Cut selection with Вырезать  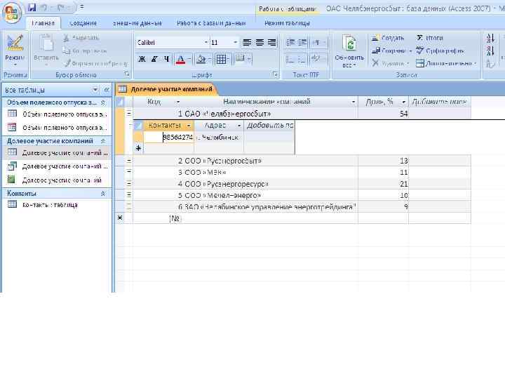[x=81, y=38]
